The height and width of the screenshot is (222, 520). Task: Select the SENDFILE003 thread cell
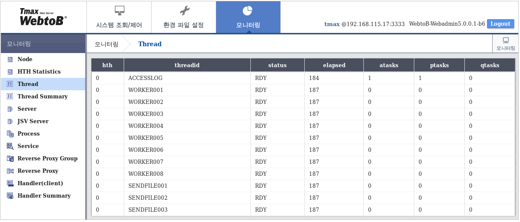coord(187,210)
